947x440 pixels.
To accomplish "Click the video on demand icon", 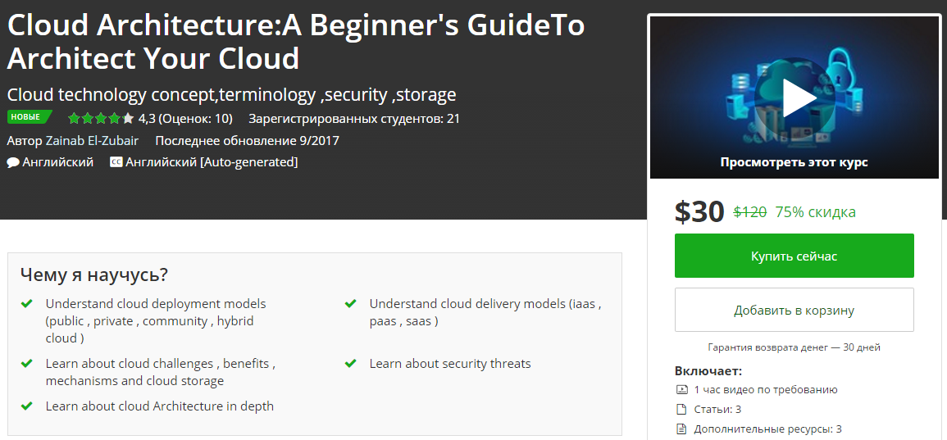I will [x=681, y=390].
